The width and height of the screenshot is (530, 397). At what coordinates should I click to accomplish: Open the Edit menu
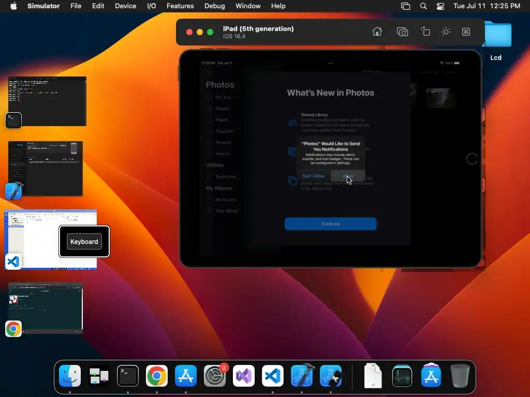pos(98,6)
